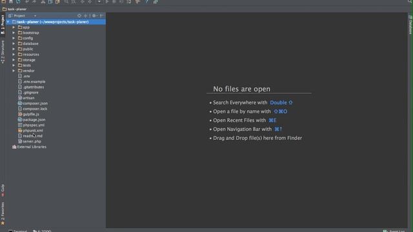The image size is (413, 232).
Task: Click Collapse All icon in Project panel header
Action: [86, 15]
